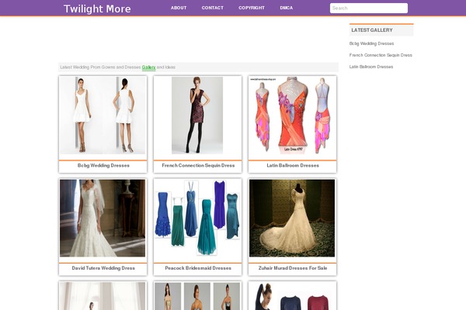View the David Tutera bride thumbnail
The width and height of the screenshot is (466, 310).
[103, 218]
